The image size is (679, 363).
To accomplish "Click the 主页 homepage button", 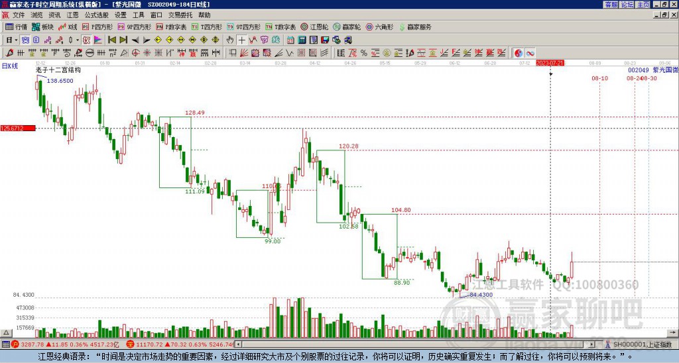I will (643, 5).
